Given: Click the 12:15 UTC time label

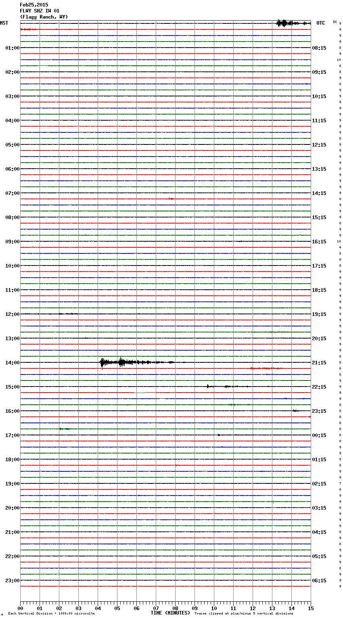Looking at the screenshot, I should coord(319,145).
